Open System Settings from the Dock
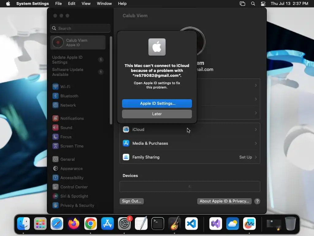This screenshot has height=236, width=314. [124, 224]
